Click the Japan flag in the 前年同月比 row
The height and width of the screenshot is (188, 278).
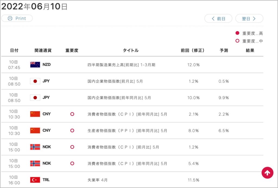click(35, 98)
